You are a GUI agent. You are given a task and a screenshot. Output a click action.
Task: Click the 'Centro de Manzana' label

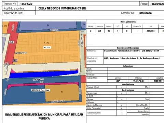[95, 105]
